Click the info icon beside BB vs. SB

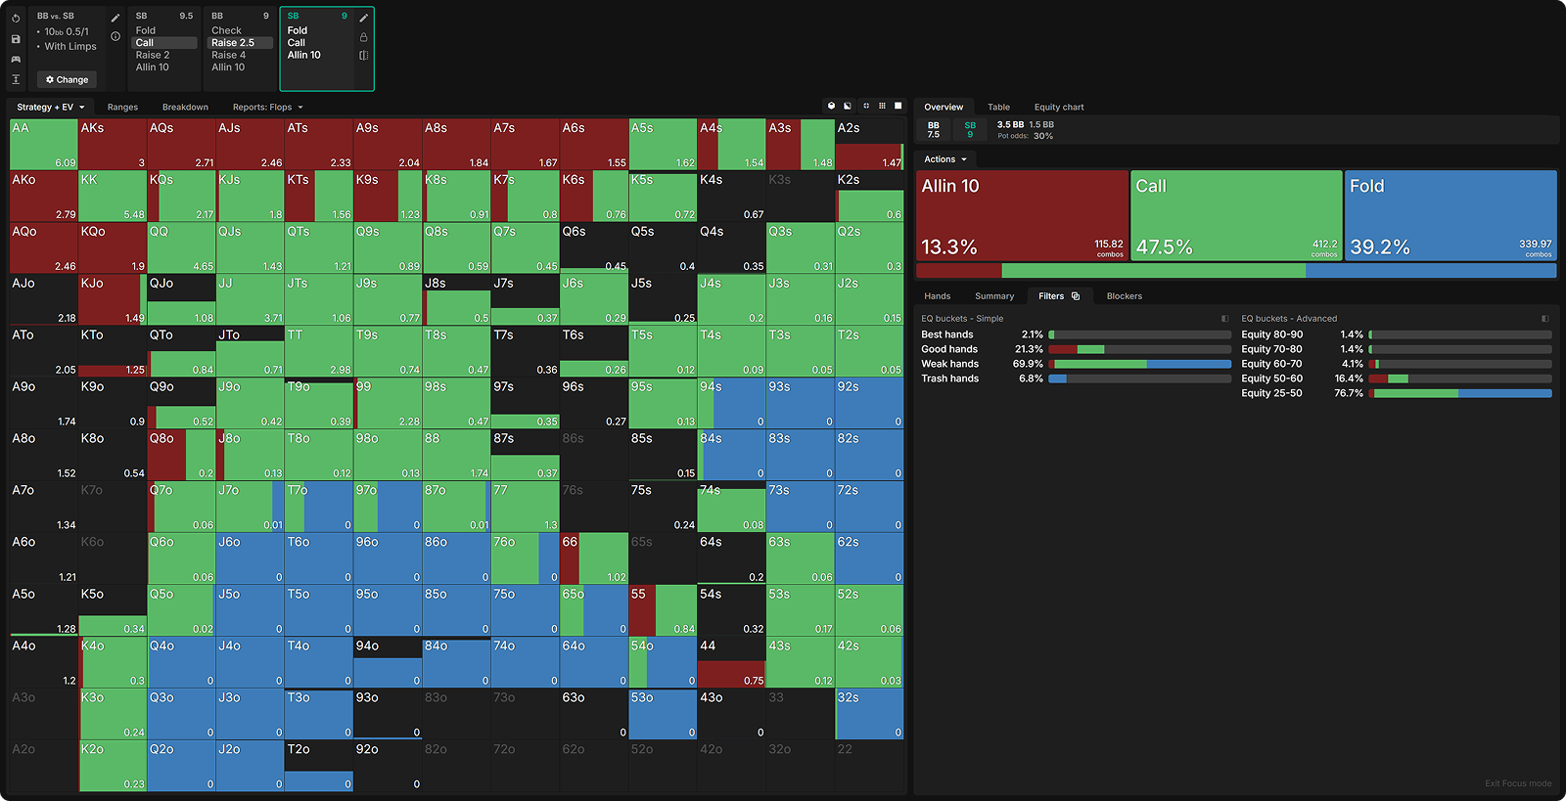point(115,36)
